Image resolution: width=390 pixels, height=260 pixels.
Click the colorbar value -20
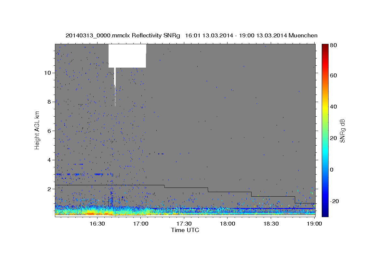click(x=335, y=201)
